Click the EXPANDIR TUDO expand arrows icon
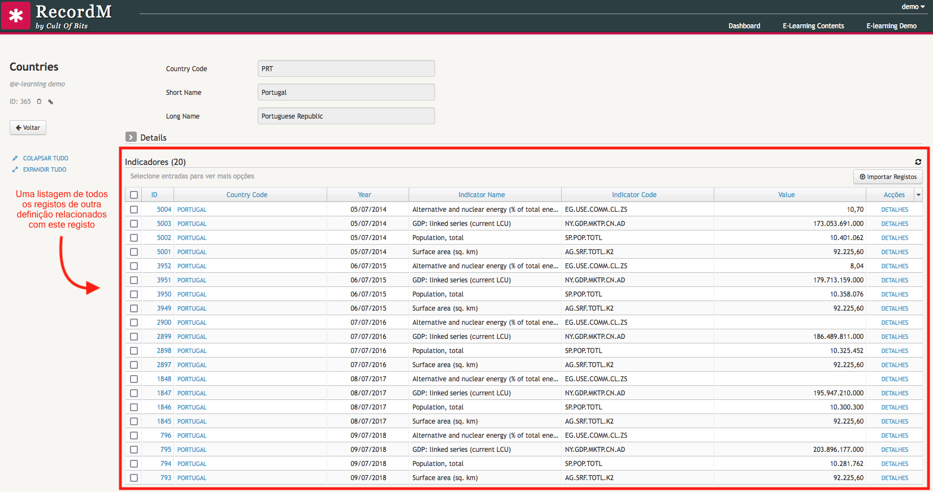 tap(15, 169)
